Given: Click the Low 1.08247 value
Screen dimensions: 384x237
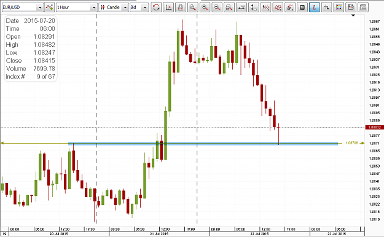Looking at the screenshot, I should pyautogui.click(x=44, y=53).
